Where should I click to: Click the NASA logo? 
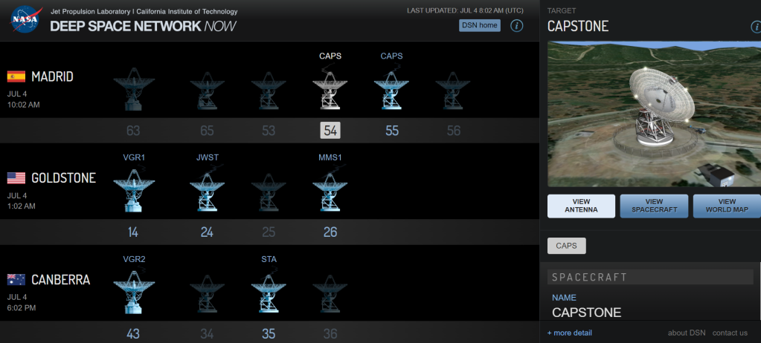point(25,19)
